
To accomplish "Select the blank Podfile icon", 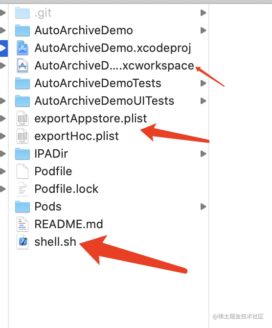I will [23, 171].
